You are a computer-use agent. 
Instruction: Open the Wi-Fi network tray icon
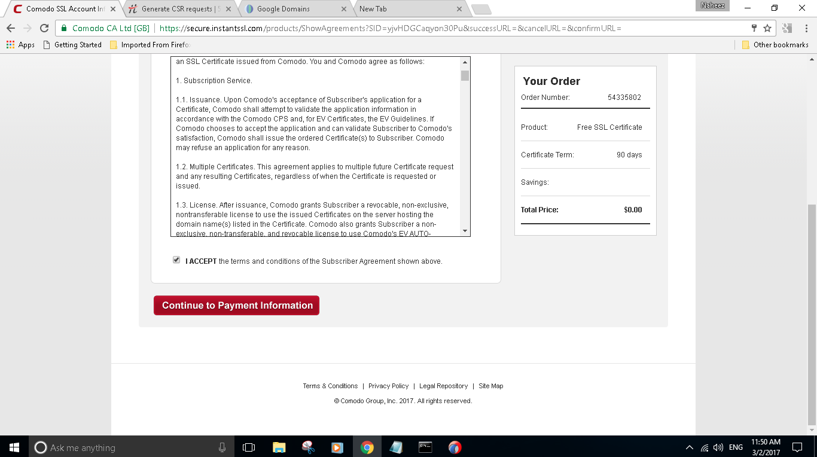click(705, 447)
